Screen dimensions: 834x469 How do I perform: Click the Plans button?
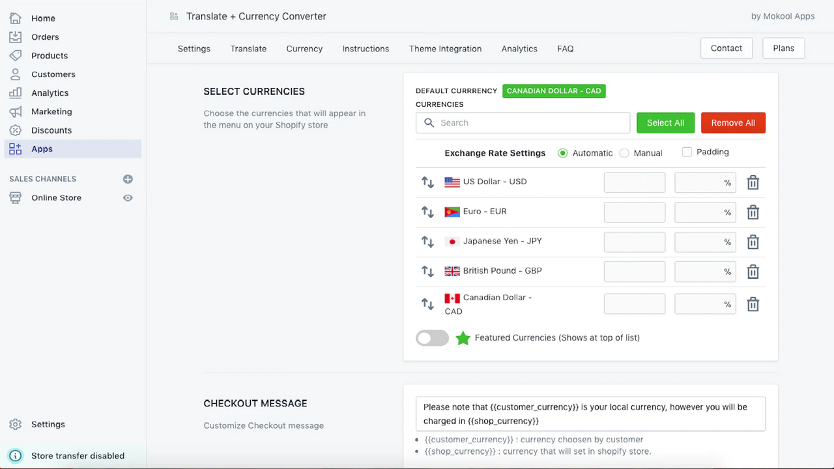point(784,48)
